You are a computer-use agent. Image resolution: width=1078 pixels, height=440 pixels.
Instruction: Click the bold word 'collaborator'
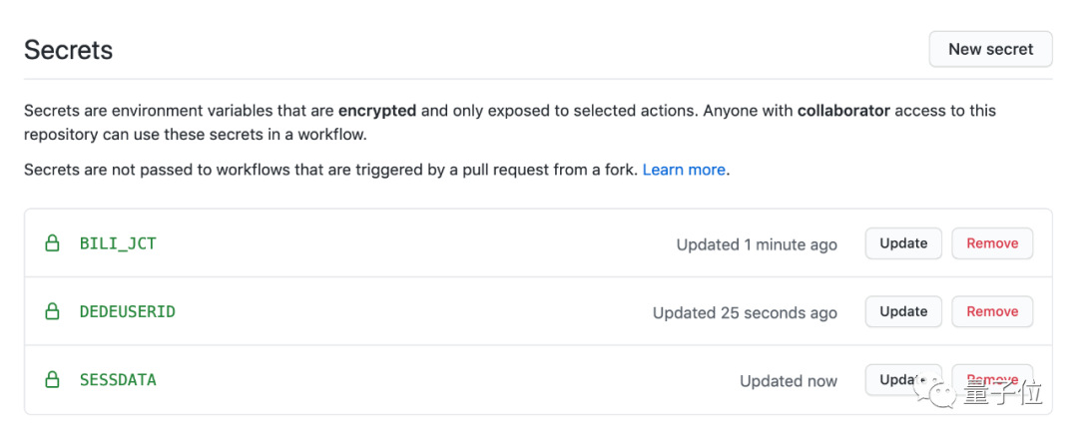pyautogui.click(x=843, y=111)
